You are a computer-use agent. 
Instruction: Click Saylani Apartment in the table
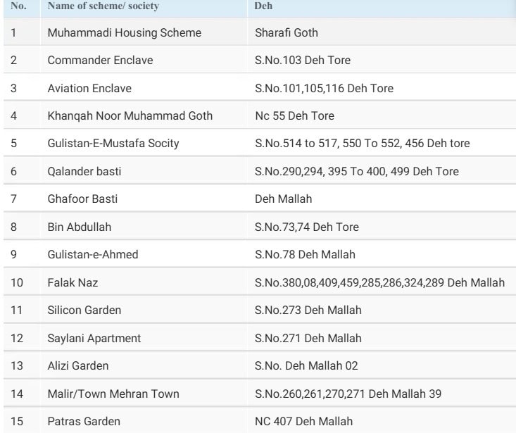pos(94,339)
